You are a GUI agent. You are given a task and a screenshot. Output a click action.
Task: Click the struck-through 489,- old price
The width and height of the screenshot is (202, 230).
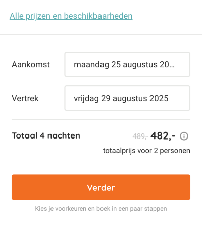140,136
